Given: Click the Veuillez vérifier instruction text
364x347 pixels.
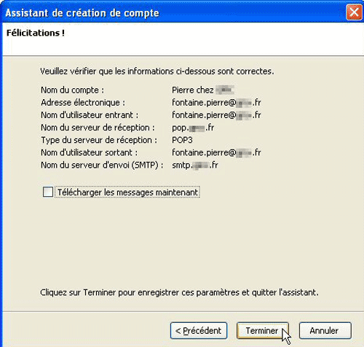Looking at the screenshot, I should click(x=157, y=71).
